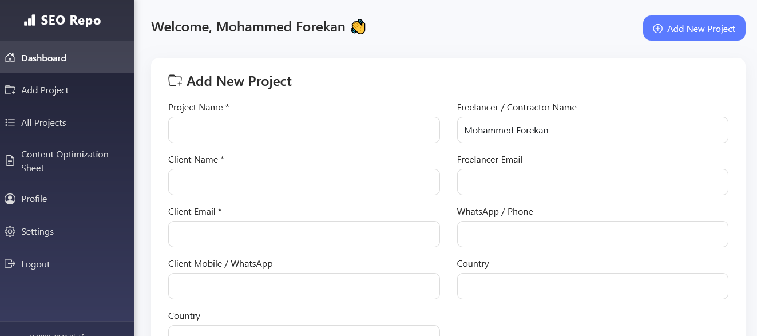Open the Dashboard menu item
The height and width of the screenshot is (336, 757).
click(x=43, y=58)
